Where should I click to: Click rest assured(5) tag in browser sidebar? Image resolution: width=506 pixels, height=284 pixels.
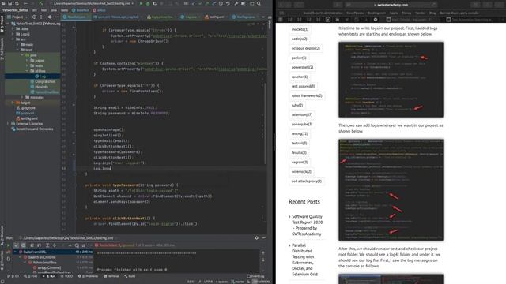[303, 86]
